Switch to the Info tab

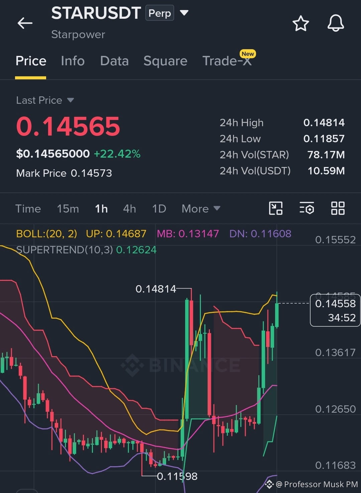[73, 61]
